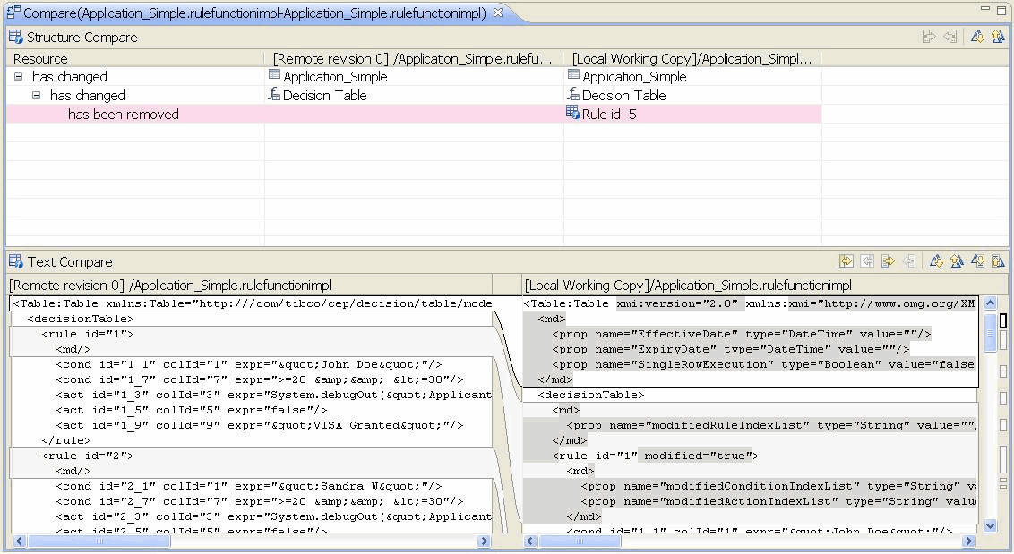Close the Compare editor tab
1014x554 pixels.
point(498,13)
